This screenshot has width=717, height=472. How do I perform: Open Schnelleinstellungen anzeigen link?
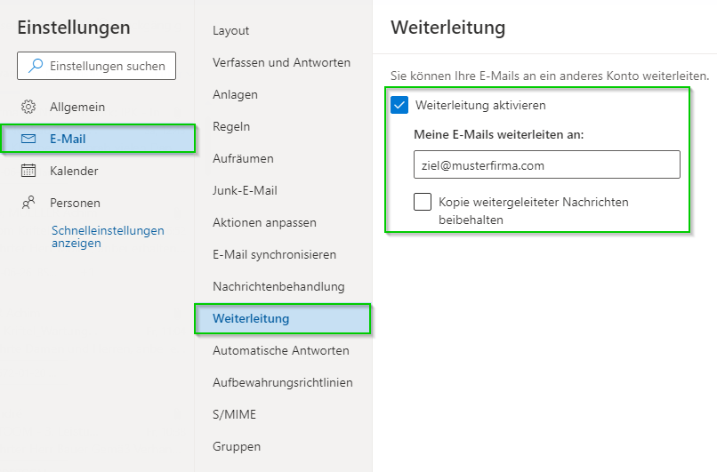(x=108, y=236)
